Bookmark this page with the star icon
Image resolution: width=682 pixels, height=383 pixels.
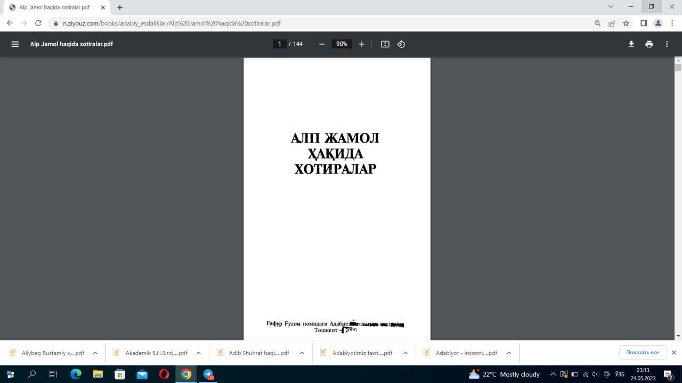coord(626,23)
